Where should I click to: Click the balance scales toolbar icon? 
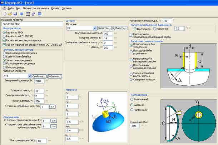pyautogui.click(x=28, y=14)
